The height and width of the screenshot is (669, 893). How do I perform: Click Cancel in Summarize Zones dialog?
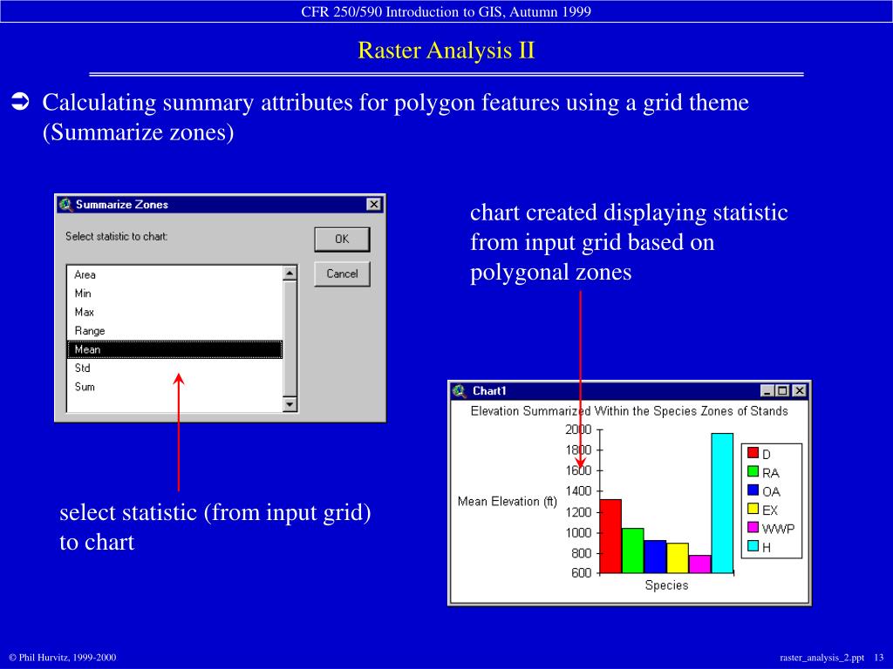[342, 274]
